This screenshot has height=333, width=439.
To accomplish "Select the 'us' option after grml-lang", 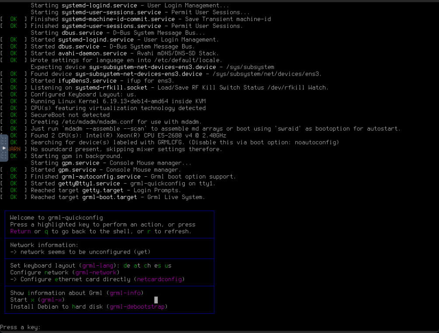I will pos(168,266).
